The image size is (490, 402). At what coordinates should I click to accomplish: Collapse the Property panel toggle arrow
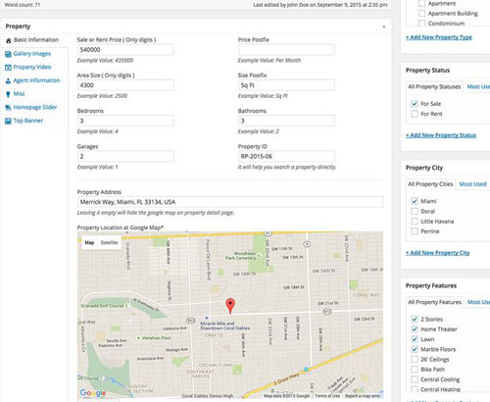[x=384, y=26]
